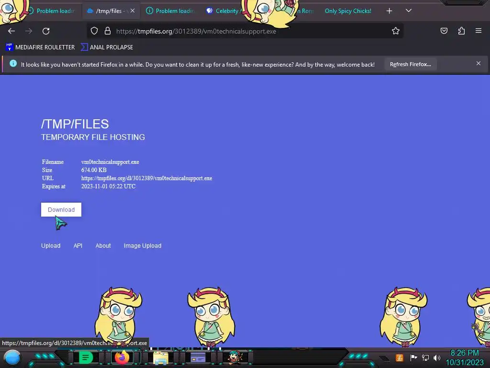Screen dimensions: 490x368
Task: Open File Explorer from the taskbar
Action: [161, 357]
